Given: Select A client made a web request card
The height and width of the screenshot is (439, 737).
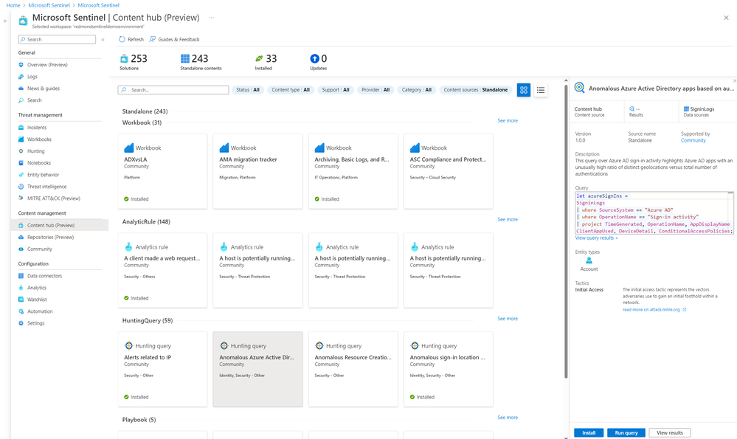Looking at the screenshot, I should click(x=162, y=270).
